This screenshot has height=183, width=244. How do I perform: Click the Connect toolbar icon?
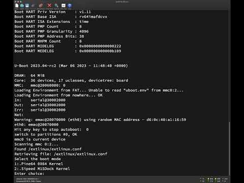pyautogui.click(x=34, y=6)
